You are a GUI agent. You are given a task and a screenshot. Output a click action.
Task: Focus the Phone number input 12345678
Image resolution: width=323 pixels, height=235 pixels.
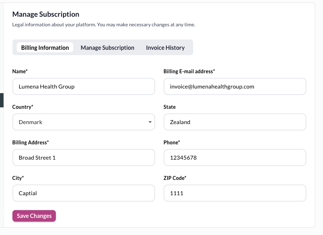[x=235, y=157]
